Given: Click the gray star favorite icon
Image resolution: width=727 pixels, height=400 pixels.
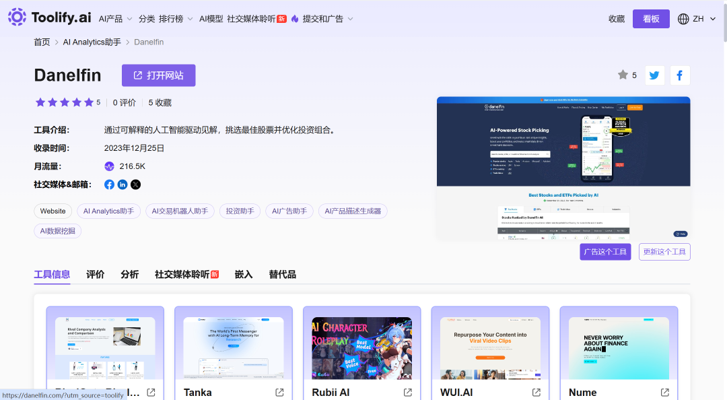Looking at the screenshot, I should tap(623, 75).
